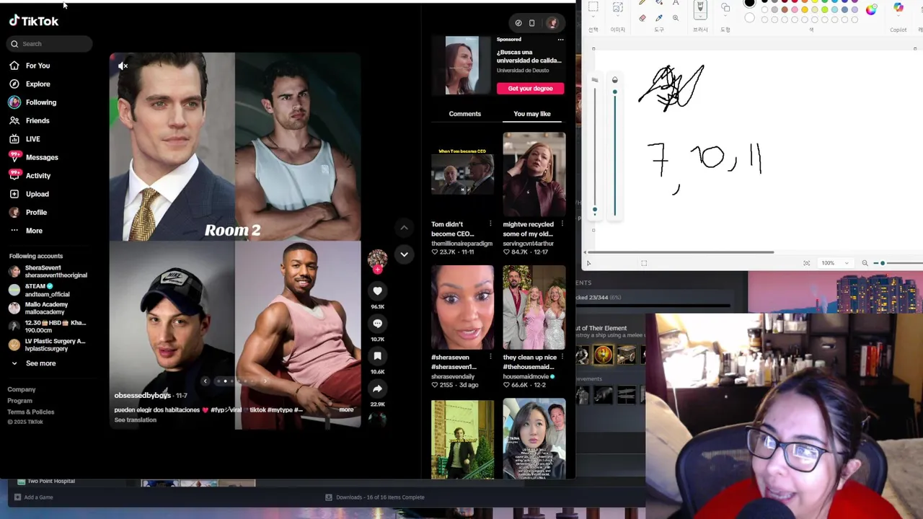This screenshot has width=923, height=519.
Task: Go to next video with down arrow
Action: (404, 254)
